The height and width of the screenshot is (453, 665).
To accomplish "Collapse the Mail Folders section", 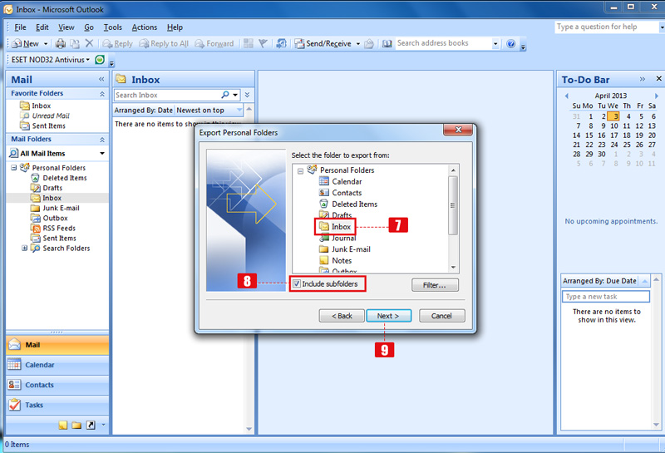I will [x=102, y=139].
